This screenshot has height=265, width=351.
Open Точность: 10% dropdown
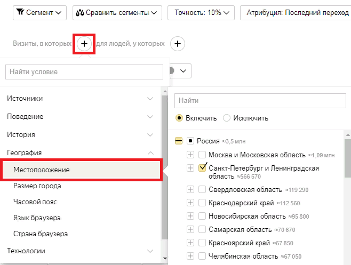coord(201,13)
